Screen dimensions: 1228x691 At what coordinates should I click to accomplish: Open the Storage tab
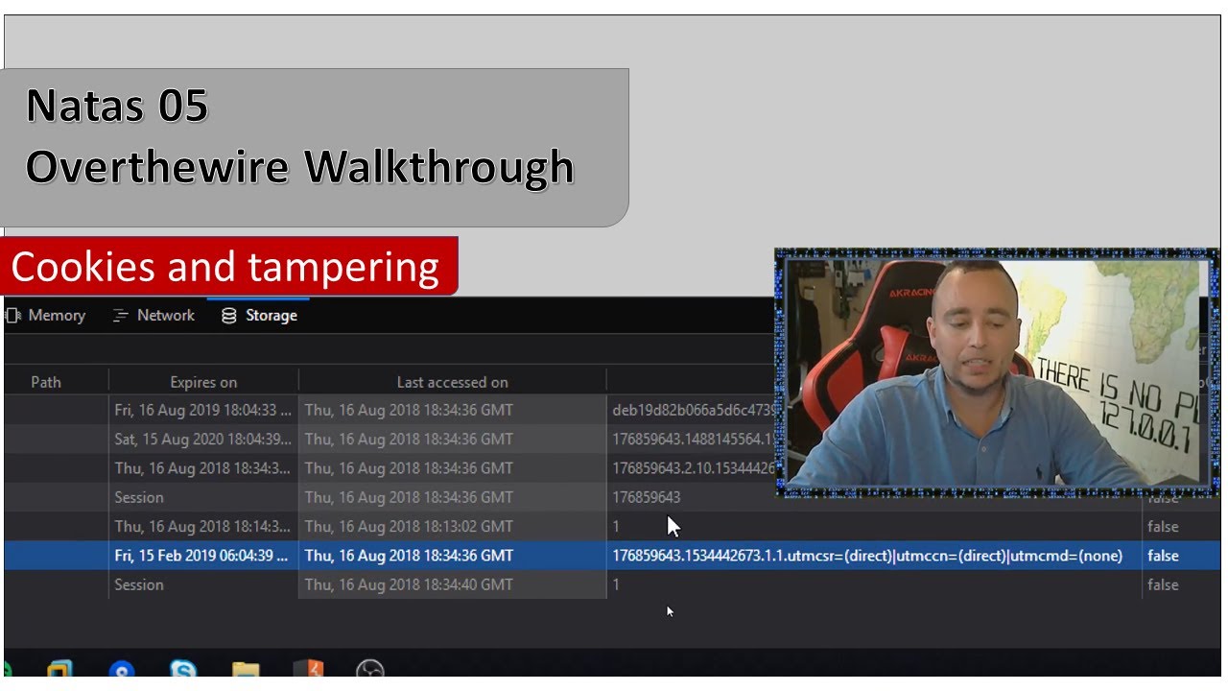pos(259,316)
